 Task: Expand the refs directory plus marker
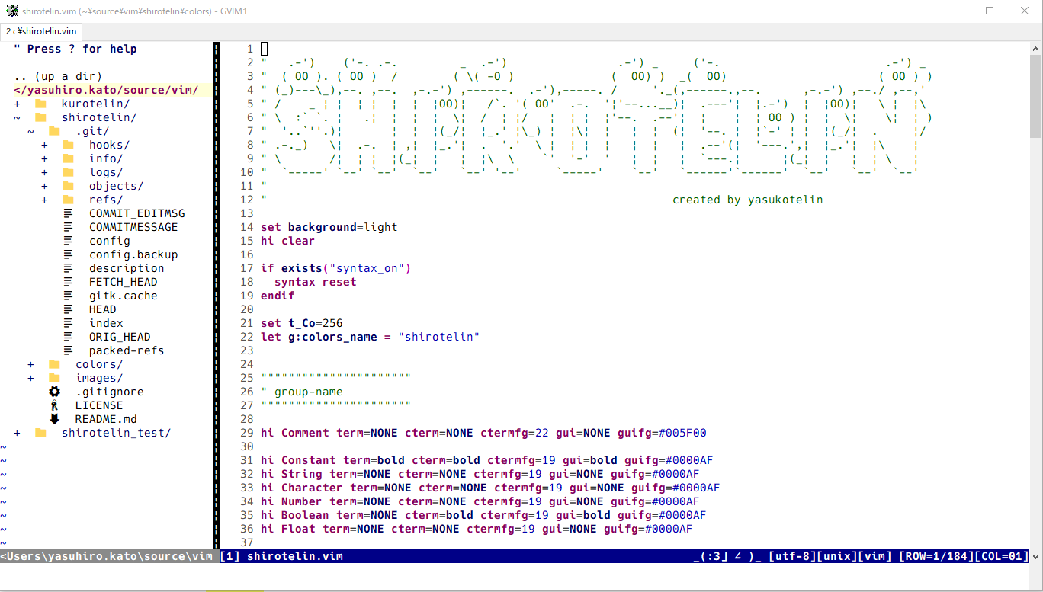pyautogui.click(x=44, y=200)
